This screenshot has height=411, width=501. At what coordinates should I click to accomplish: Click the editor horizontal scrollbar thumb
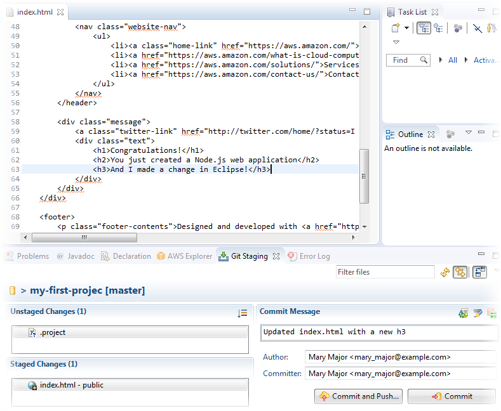[x=84, y=237]
